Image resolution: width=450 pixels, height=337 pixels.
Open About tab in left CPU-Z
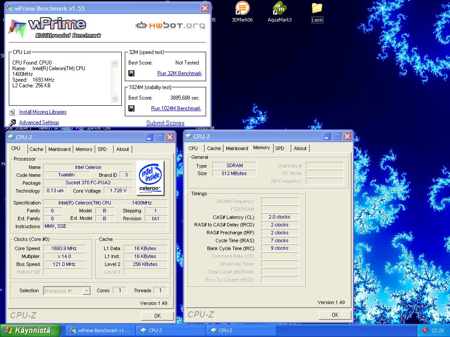click(123, 149)
